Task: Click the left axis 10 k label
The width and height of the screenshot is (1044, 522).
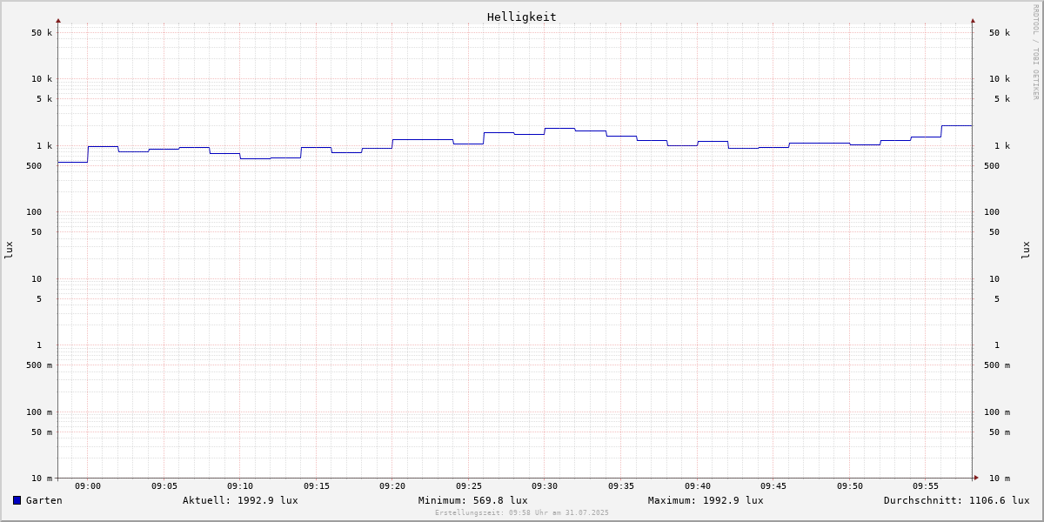Action: click(x=42, y=79)
